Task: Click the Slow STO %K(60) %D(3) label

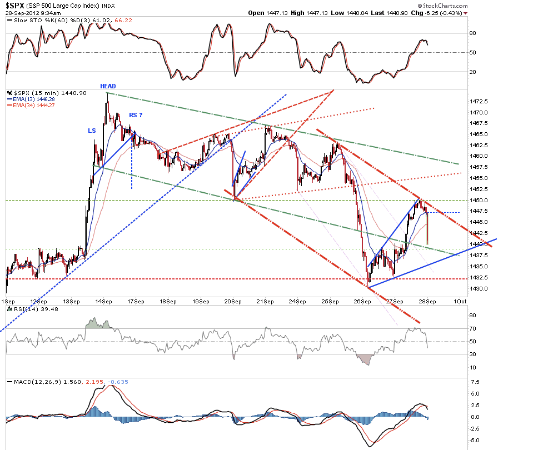Action: point(52,21)
